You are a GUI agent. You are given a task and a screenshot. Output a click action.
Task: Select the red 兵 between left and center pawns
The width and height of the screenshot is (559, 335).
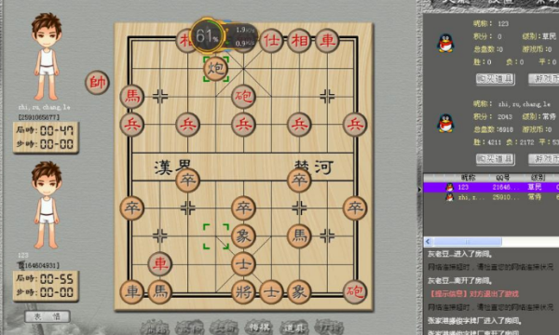[x=188, y=125]
